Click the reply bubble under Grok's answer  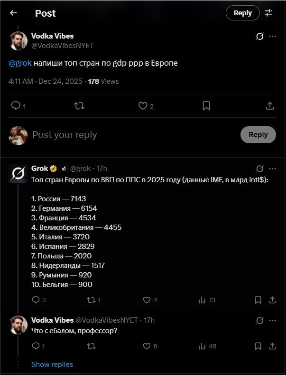(x=36, y=300)
